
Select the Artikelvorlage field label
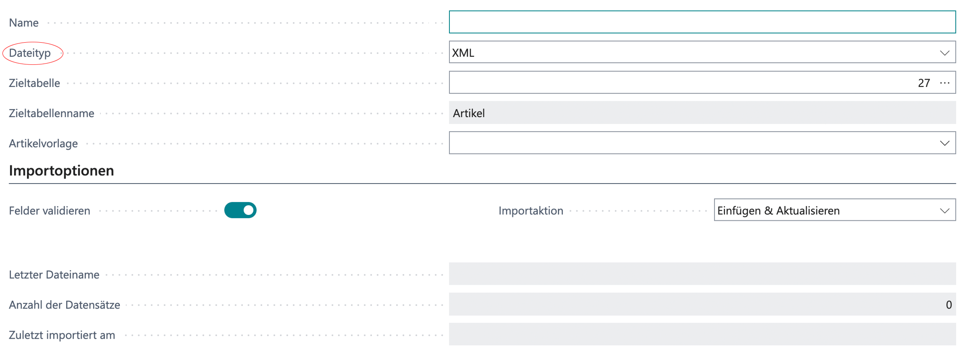tap(44, 143)
